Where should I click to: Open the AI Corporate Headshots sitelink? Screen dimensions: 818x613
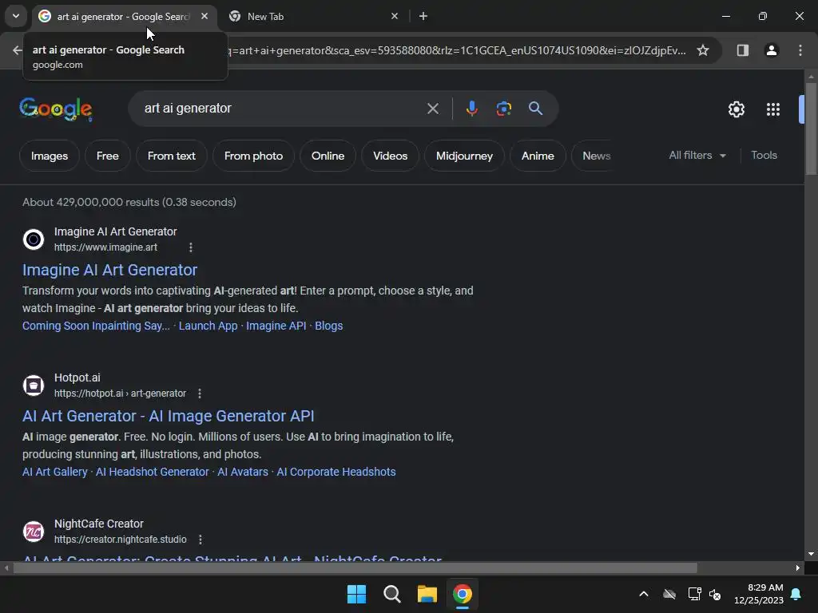336,472
